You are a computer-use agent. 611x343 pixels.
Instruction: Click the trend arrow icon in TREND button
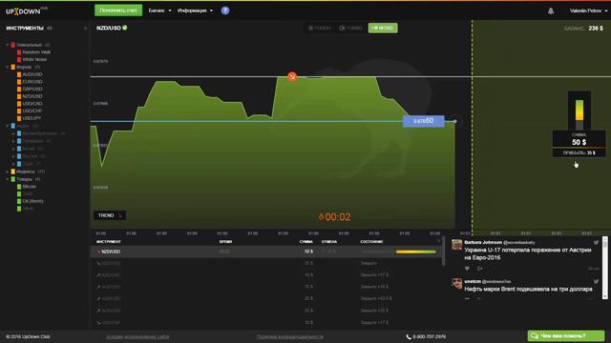(x=120, y=215)
